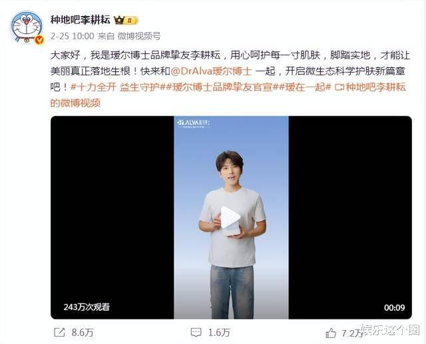Click the gold crown membership badge
Image resolution: width=426 pixels, height=344 pixels.
click(126, 21)
